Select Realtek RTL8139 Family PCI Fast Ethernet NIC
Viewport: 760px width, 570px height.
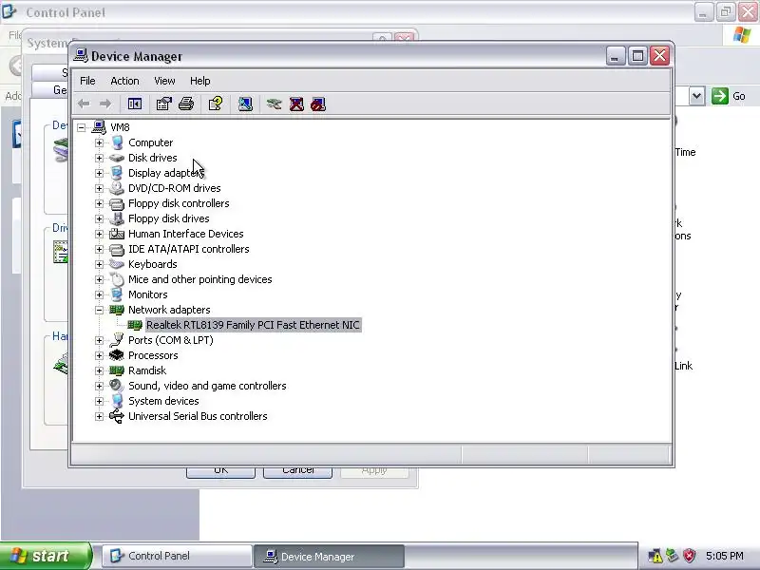pos(253,325)
